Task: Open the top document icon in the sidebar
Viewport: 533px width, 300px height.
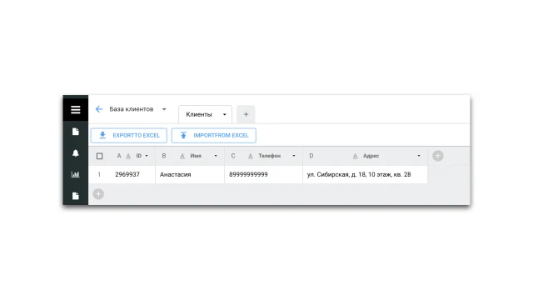Action: click(x=76, y=132)
